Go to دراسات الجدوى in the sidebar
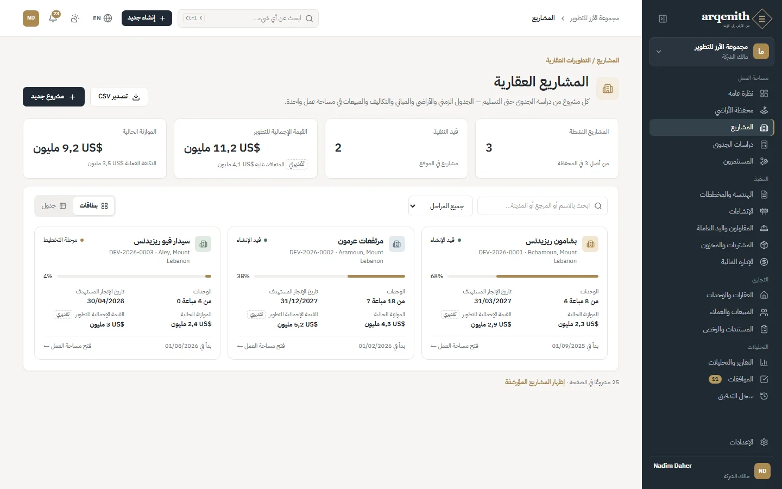This screenshot has height=489, width=782. (x=711, y=145)
